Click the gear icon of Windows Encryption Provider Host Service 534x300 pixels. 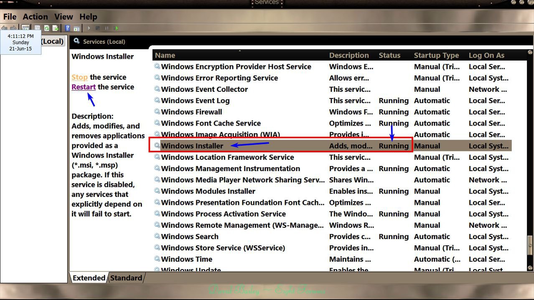click(157, 66)
